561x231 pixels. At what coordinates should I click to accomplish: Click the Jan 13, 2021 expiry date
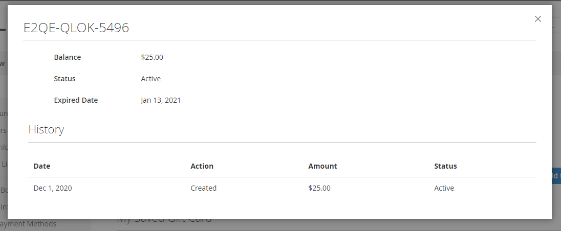(x=160, y=100)
